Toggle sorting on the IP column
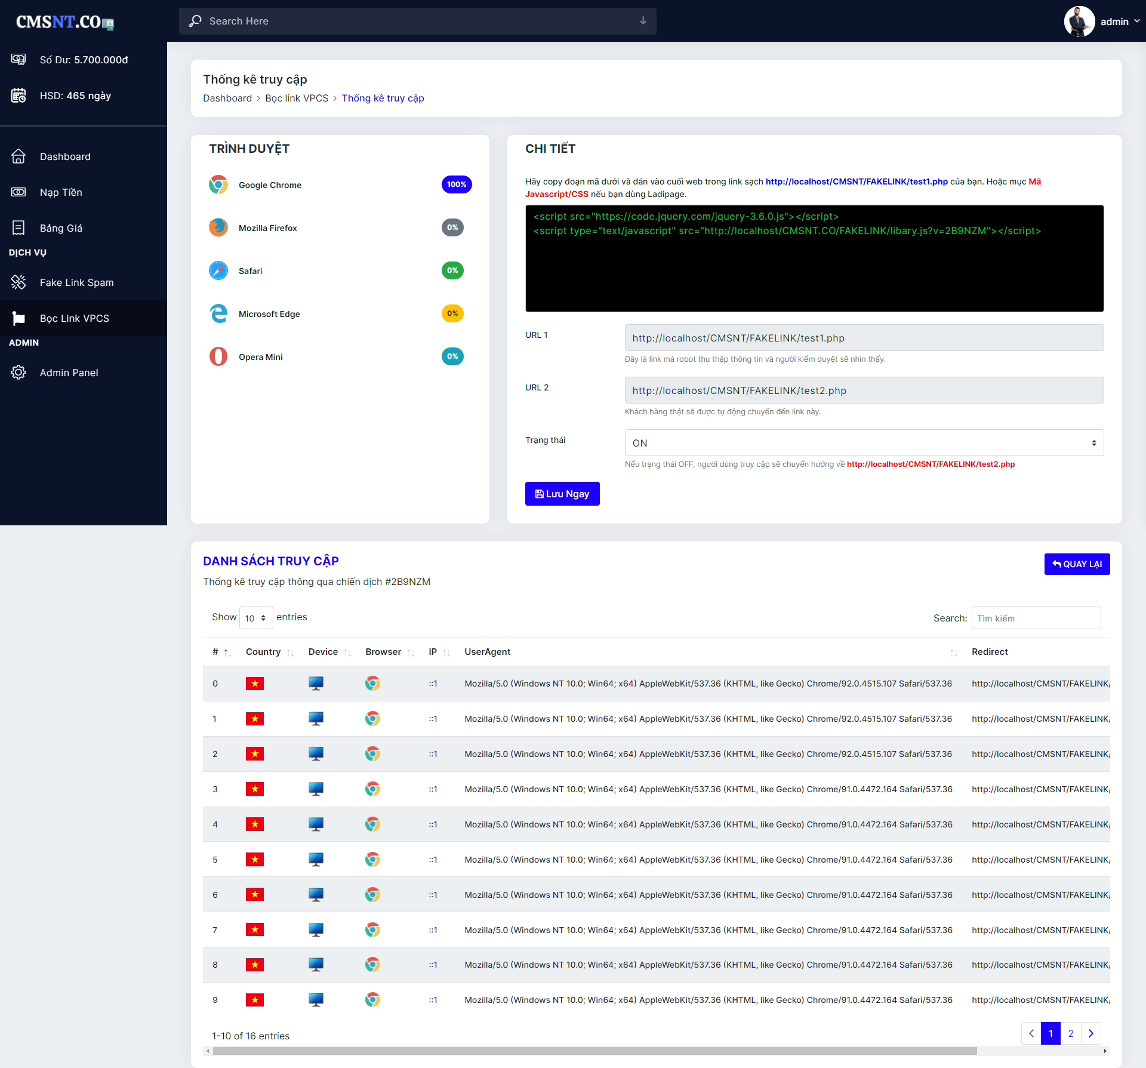1146x1068 pixels. (439, 652)
